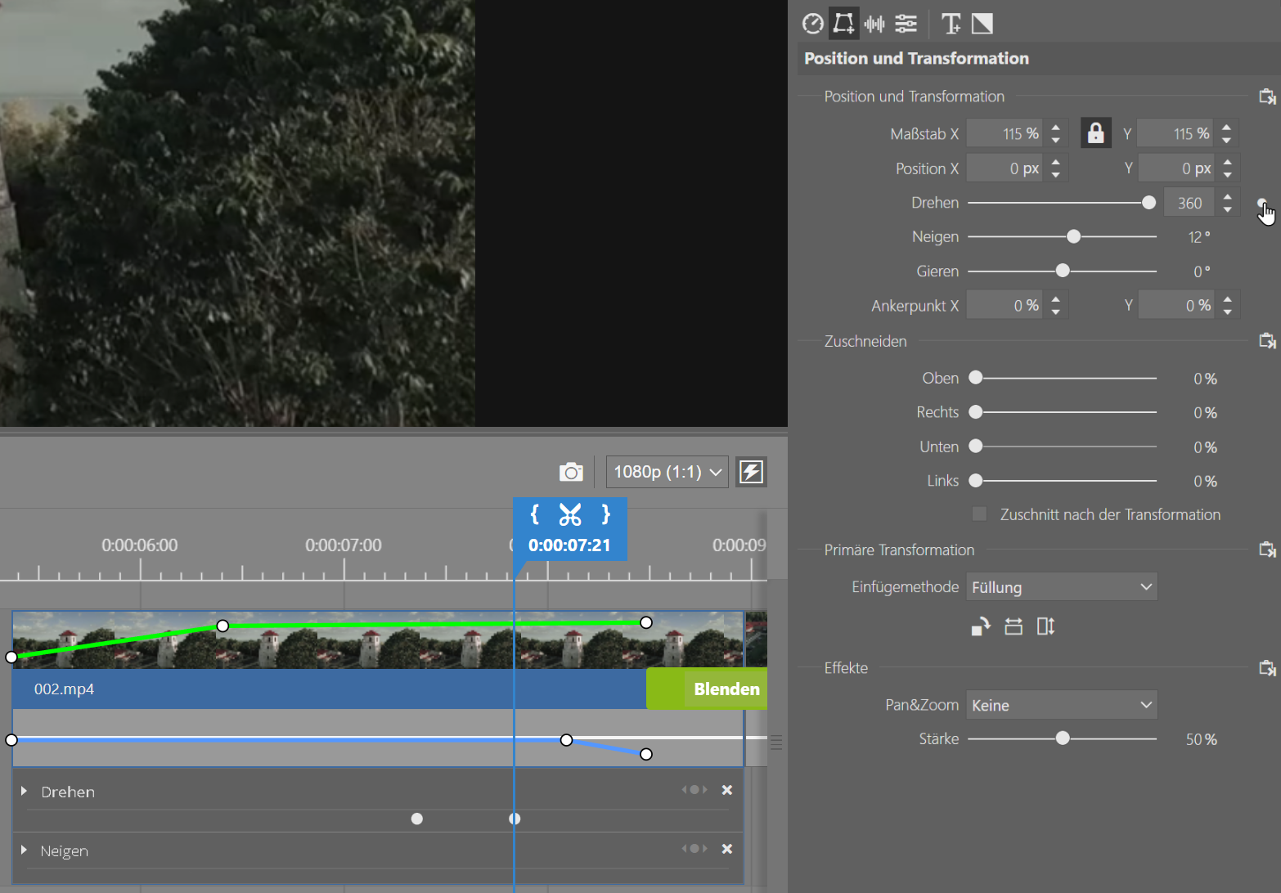Open the 1080p (1:1) resolution dropdown
This screenshot has height=893, width=1281.
tap(667, 472)
